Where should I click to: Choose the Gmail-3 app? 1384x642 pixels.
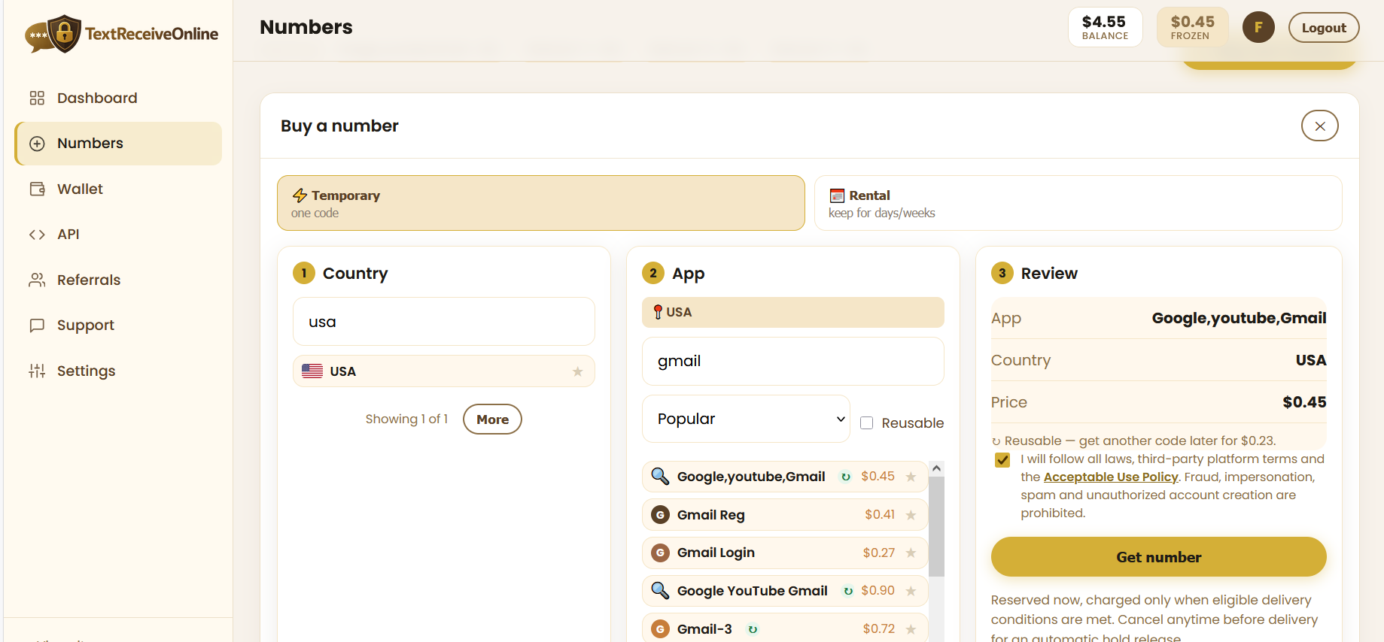pos(785,628)
